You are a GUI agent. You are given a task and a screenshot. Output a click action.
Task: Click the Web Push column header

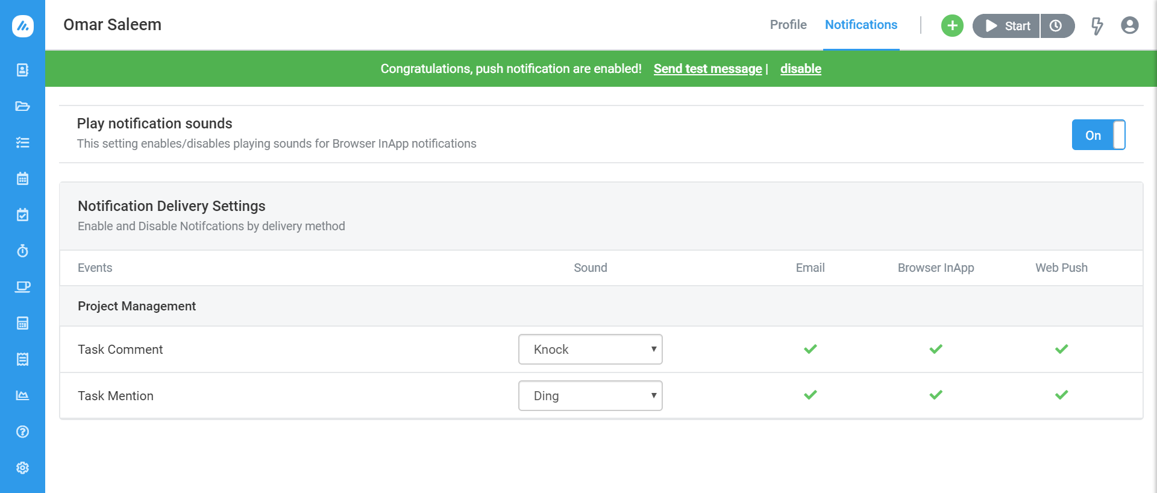pyautogui.click(x=1062, y=268)
